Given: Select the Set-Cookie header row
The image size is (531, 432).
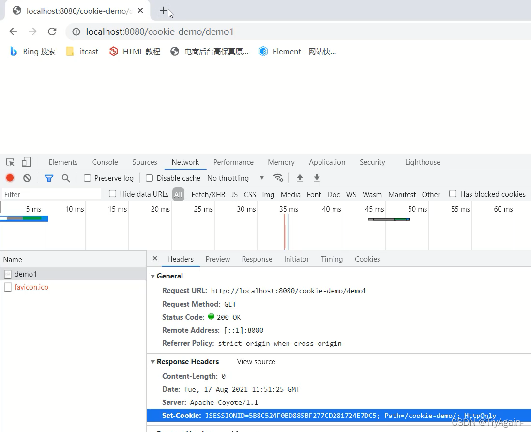Looking at the screenshot, I should pos(339,416).
